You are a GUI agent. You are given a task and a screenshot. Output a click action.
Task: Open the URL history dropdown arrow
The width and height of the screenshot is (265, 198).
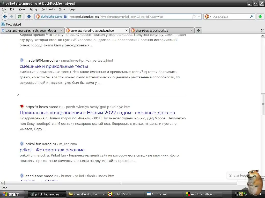click(x=199, y=16)
